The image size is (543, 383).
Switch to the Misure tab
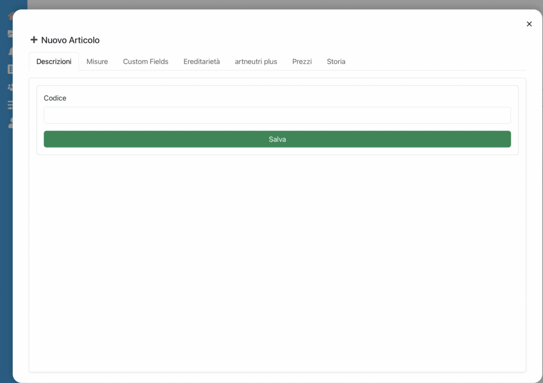coord(97,62)
